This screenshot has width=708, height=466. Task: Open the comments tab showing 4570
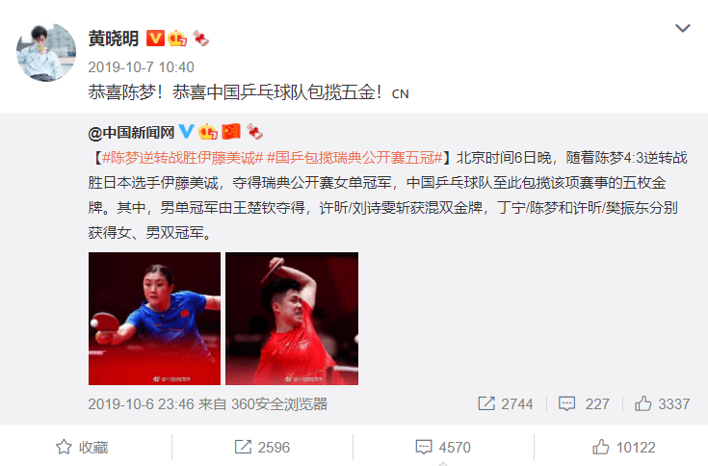point(443,447)
